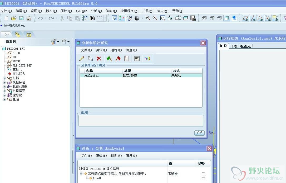The width and height of the screenshot is (286, 183).
Task: Expand the 属性 tree node
Action: pos(4,99)
